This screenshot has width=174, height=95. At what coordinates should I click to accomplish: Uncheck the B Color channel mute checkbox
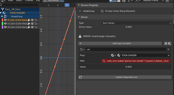[x=32, y=27]
